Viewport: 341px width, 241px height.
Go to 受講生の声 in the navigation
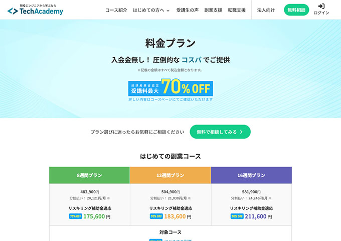tap(187, 10)
